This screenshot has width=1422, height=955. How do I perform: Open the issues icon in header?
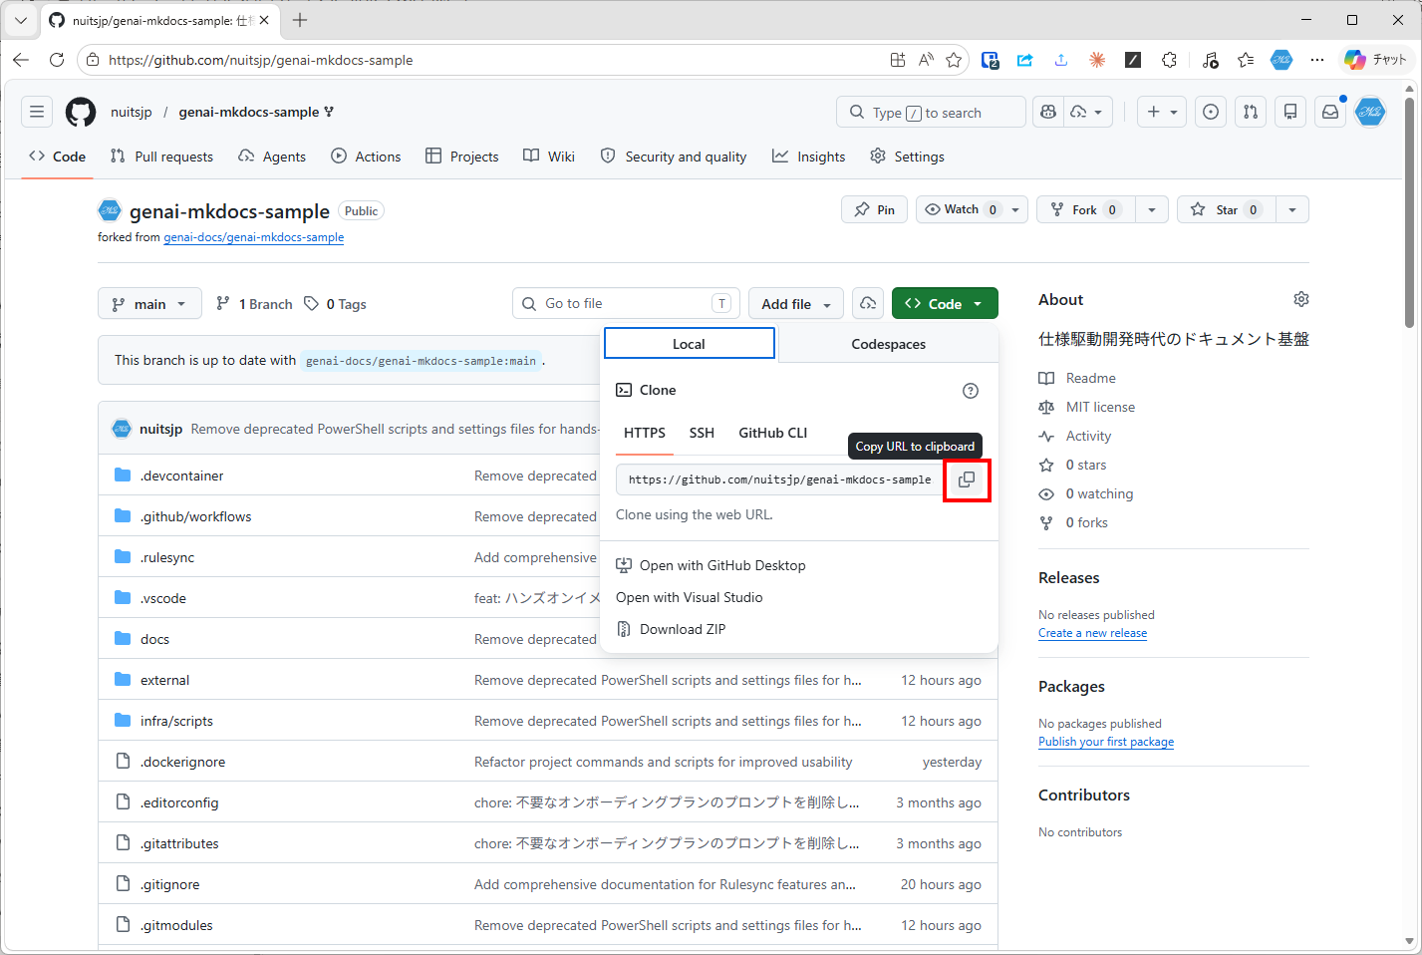click(x=1210, y=113)
